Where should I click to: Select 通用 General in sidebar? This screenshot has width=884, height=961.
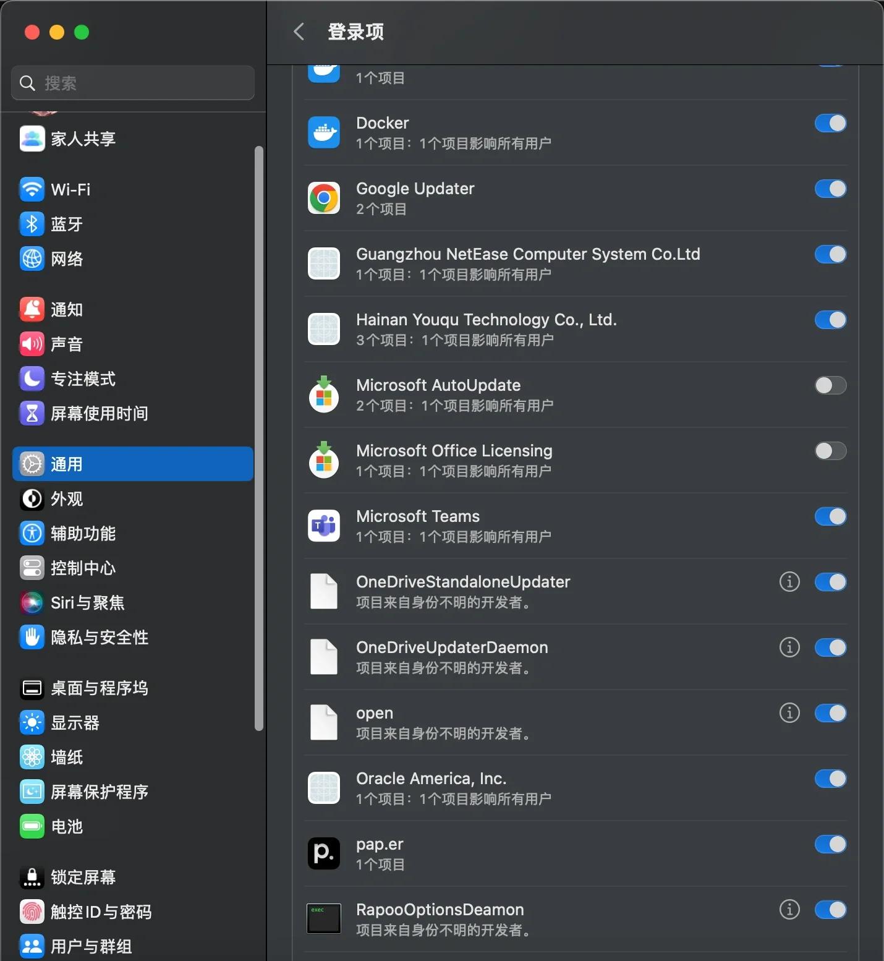click(x=133, y=464)
